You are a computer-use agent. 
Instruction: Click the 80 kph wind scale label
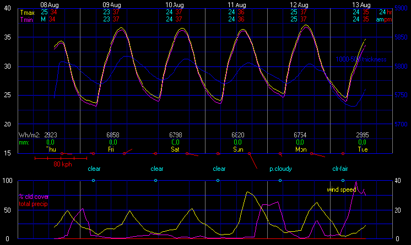63,164
